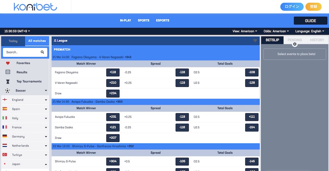Viewport: 329px width, 171px height.
Task: Bet Fagiano Okayama to win at +118
Action: 113,73
